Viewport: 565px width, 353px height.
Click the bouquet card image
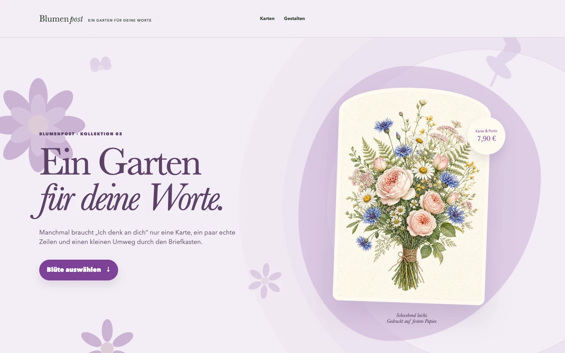coord(412,196)
